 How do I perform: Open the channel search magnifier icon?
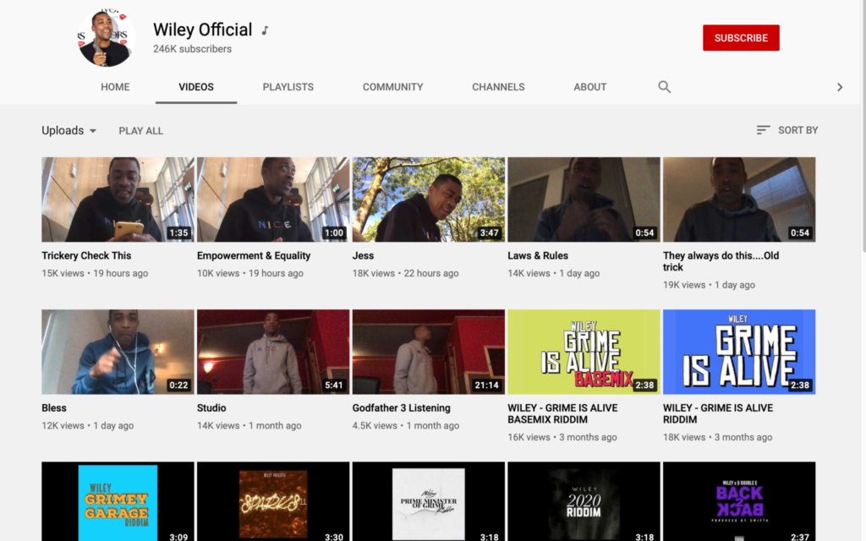[x=665, y=87]
